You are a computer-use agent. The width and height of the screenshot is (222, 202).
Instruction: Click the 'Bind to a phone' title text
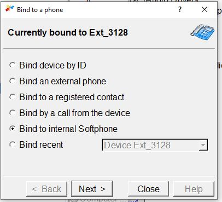tap(40, 10)
